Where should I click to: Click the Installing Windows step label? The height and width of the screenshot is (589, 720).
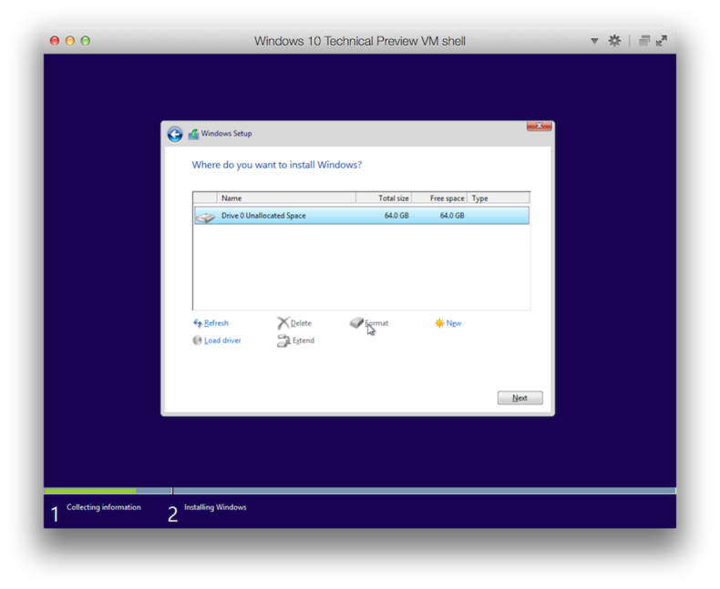point(215,507)
